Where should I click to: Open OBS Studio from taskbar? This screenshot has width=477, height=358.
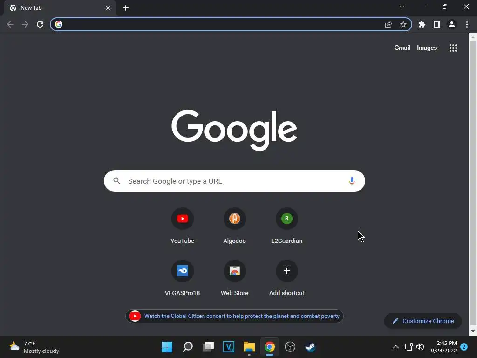tap(290, 347)
